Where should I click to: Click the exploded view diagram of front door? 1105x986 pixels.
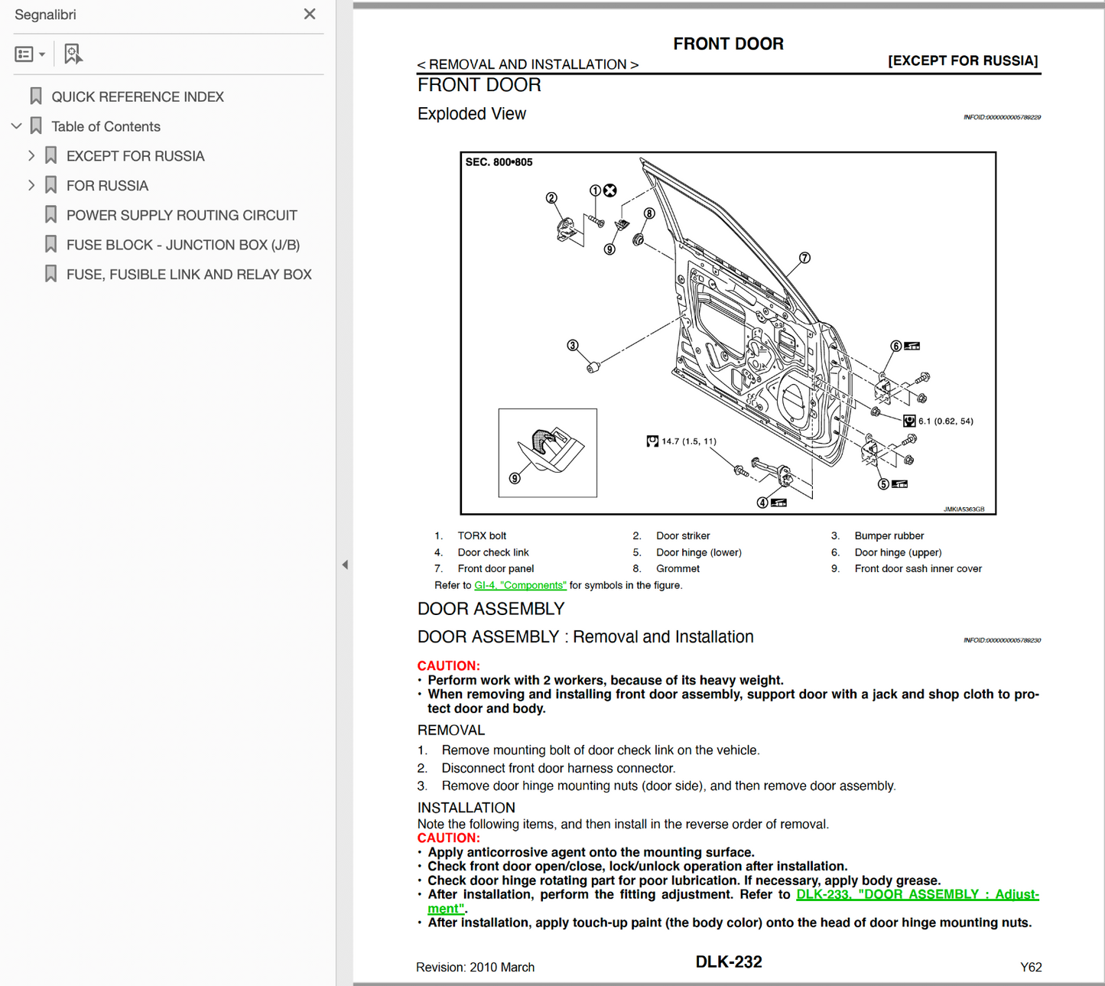728,334
